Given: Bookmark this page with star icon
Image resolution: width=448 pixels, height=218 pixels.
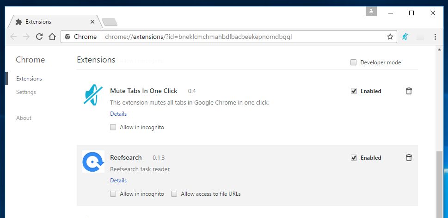Looking at the screenshot, I should [x=390, y=37].
